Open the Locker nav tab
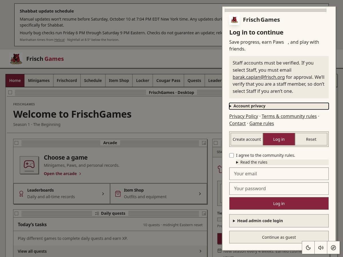The image size is (343, 257). pyautogui.click(x=143, y=81)
